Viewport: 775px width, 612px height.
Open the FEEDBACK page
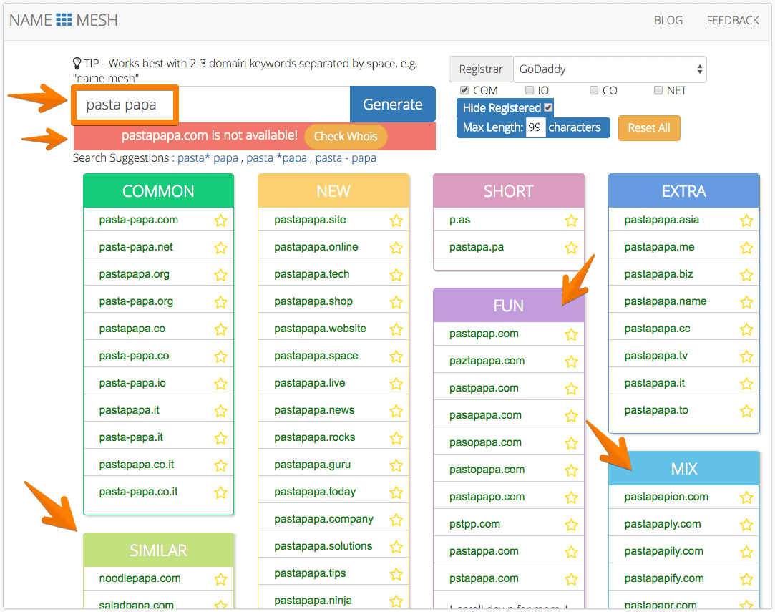tap(733, 20)
